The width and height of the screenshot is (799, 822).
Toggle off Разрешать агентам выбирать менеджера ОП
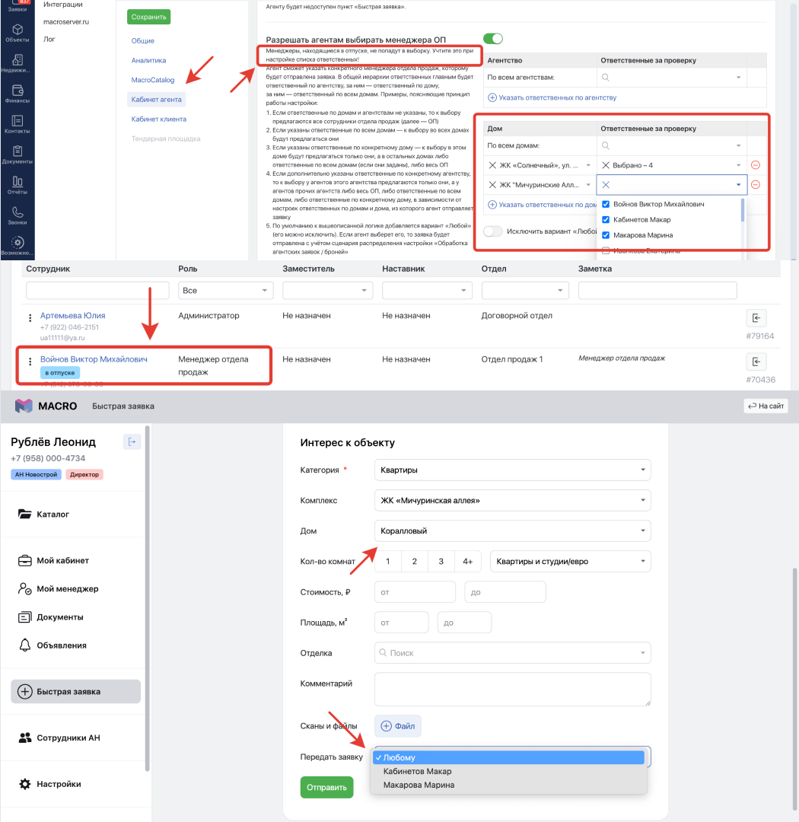coord(493,39)
